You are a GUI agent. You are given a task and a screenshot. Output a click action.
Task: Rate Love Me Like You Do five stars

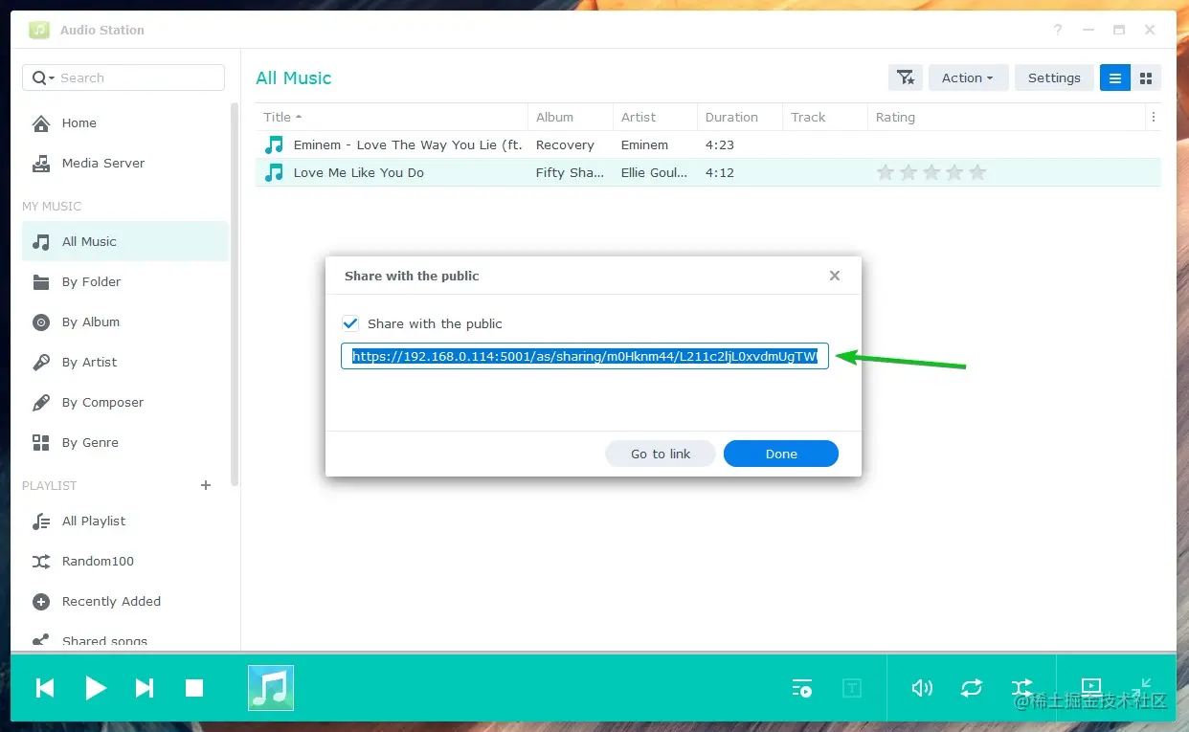pyautogui.click(x=977, y=172)
